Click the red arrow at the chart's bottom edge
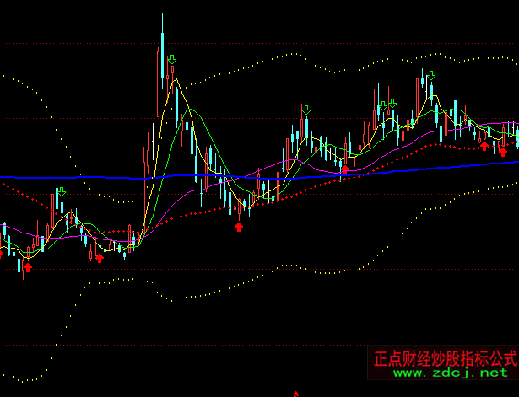 point(295,393)
